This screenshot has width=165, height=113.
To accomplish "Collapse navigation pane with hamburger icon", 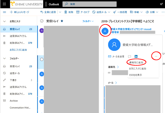I will [x=4, y=12].
